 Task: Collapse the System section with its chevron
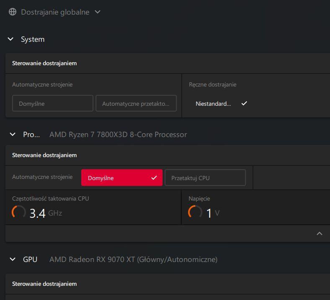11,39
